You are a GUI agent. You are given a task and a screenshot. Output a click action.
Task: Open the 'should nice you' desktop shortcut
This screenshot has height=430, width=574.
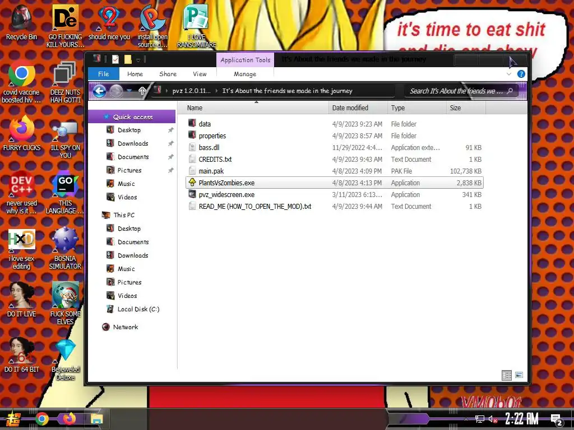[109, 22]
